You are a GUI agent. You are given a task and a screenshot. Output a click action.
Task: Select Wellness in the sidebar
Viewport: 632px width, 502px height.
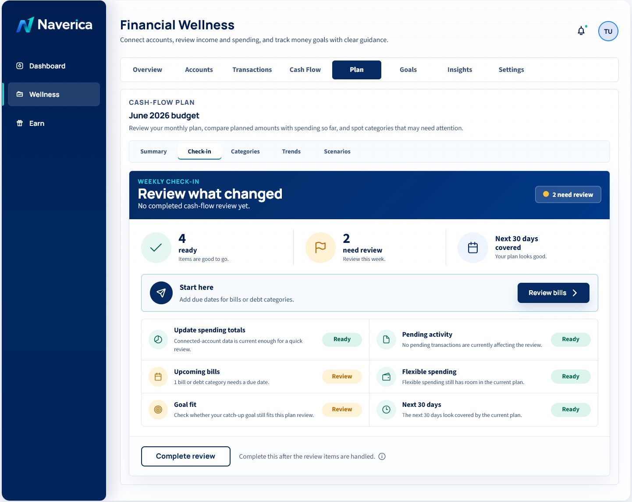point(54,94)
